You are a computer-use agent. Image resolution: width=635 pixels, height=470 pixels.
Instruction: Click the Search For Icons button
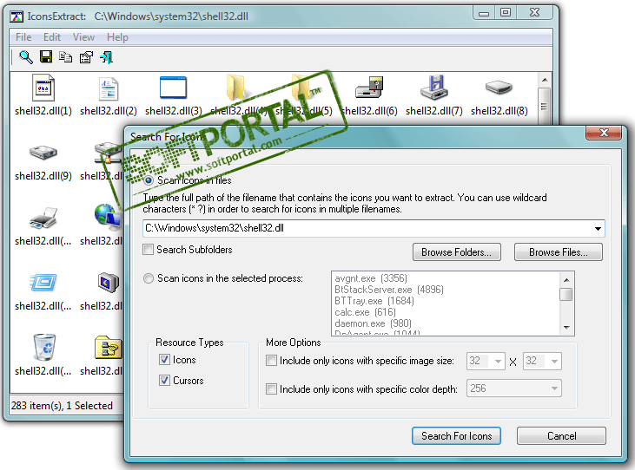[x=456, y=436]
